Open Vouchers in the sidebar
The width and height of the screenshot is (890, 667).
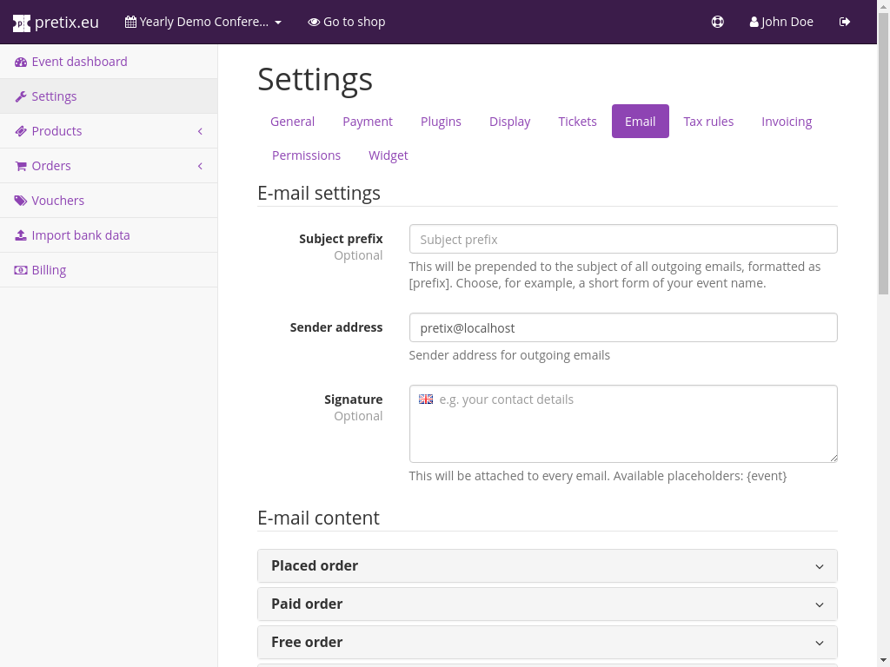(x=109, y=201)
